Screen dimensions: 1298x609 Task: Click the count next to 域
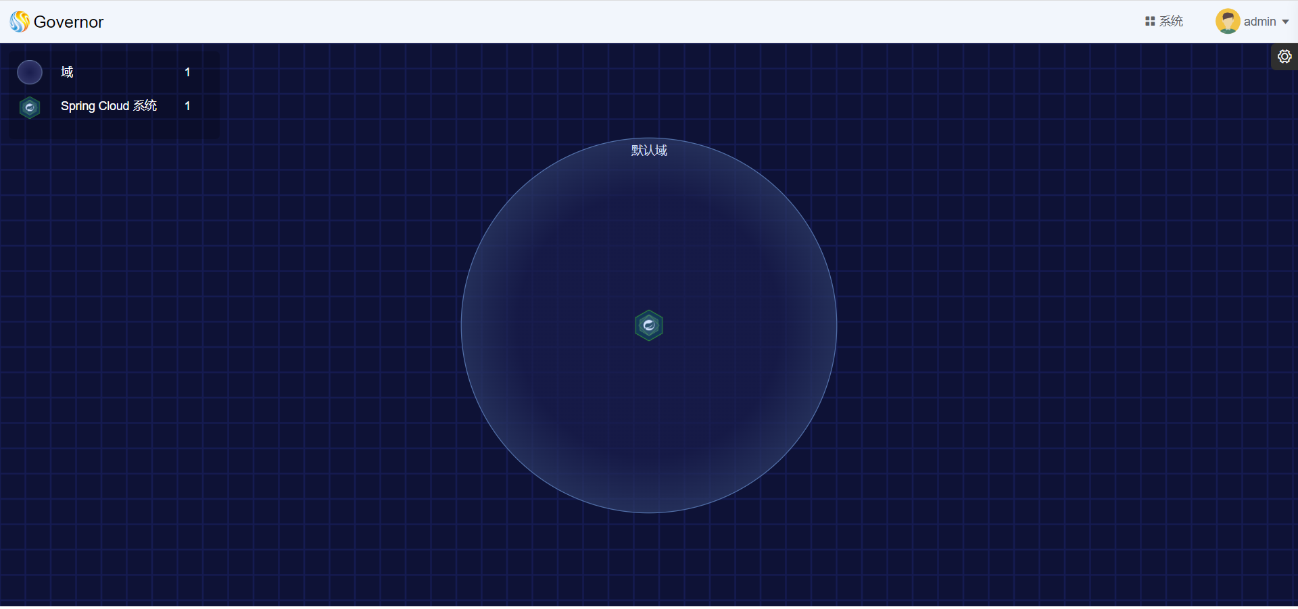coord(187,72)
